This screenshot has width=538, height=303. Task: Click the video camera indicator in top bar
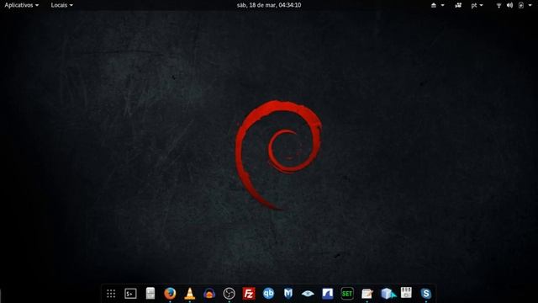pos(458,5)
